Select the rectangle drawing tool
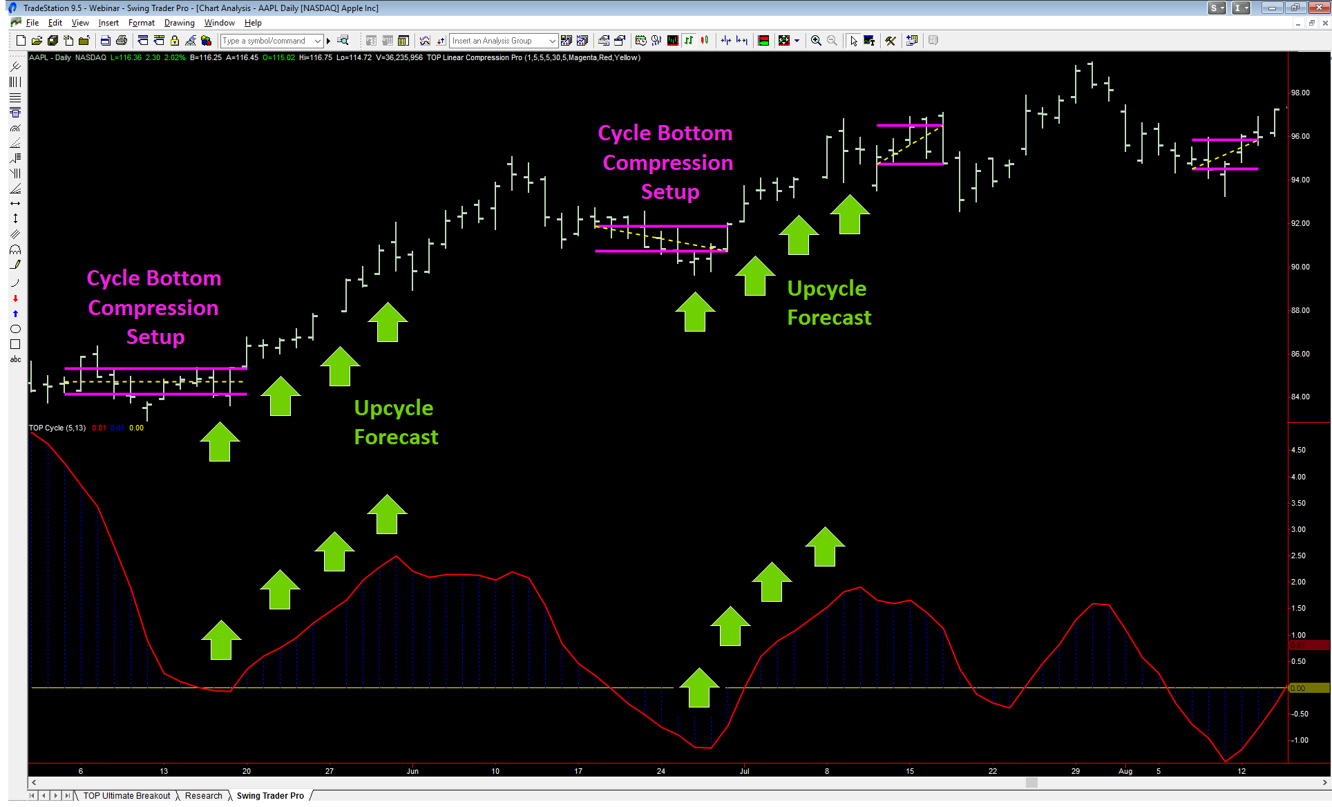The width and height of the screenshot is (1332, 807). (x=15, y=344)
